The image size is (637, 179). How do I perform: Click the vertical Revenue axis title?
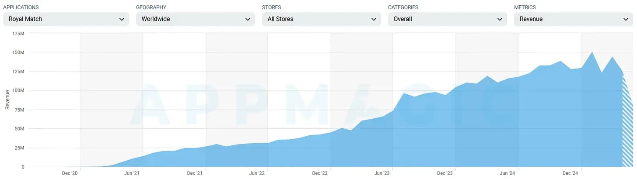[x=7, y=100]
